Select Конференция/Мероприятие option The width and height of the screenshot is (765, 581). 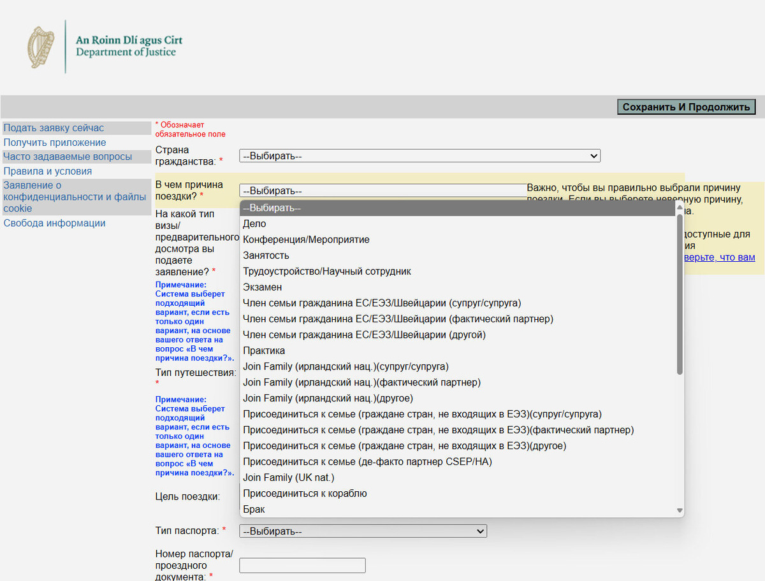(x=458, y=240)
